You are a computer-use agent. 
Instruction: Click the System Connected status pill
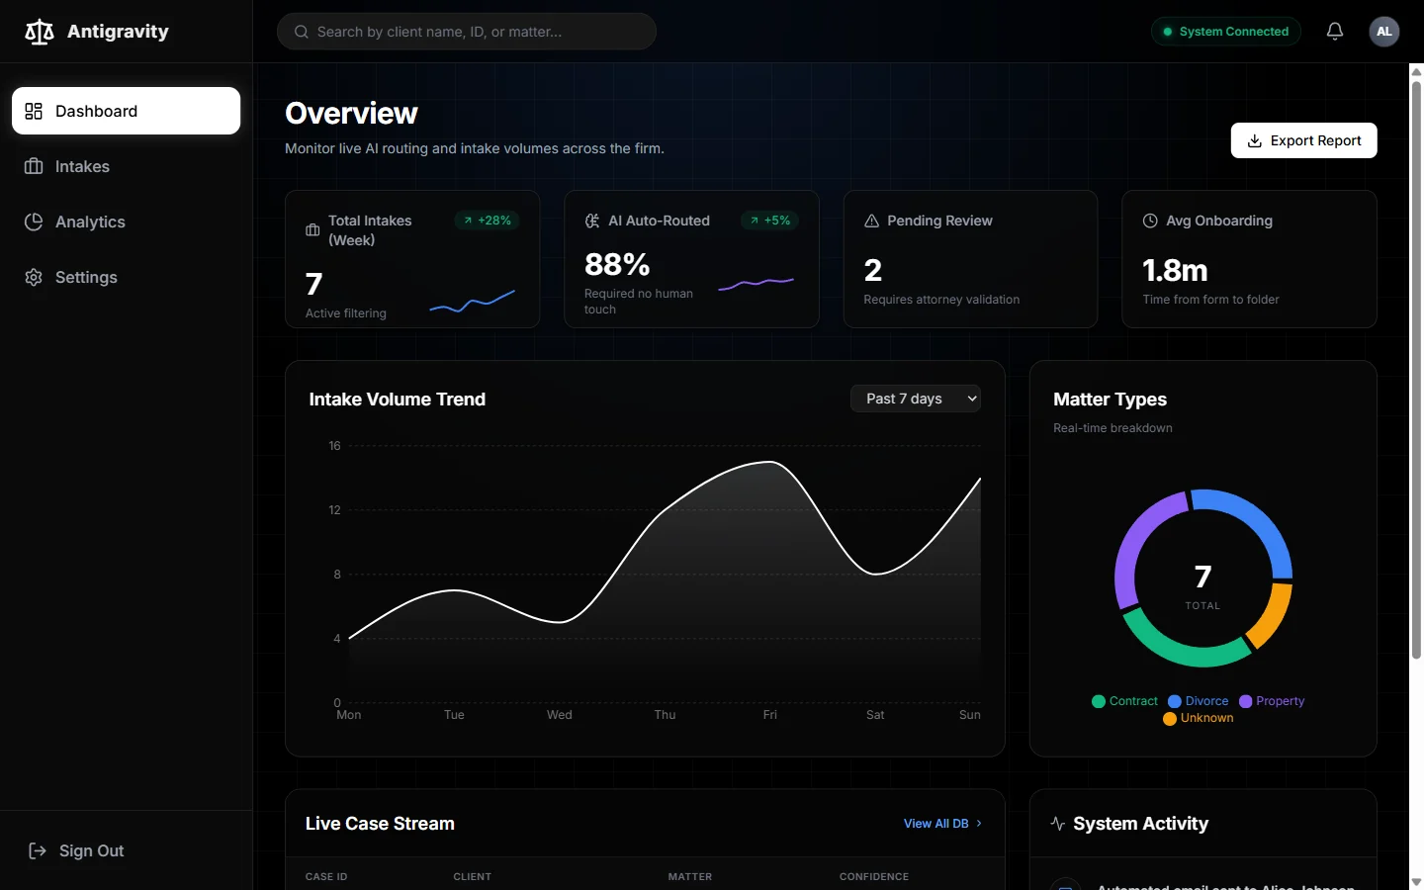pos(1226,32)
